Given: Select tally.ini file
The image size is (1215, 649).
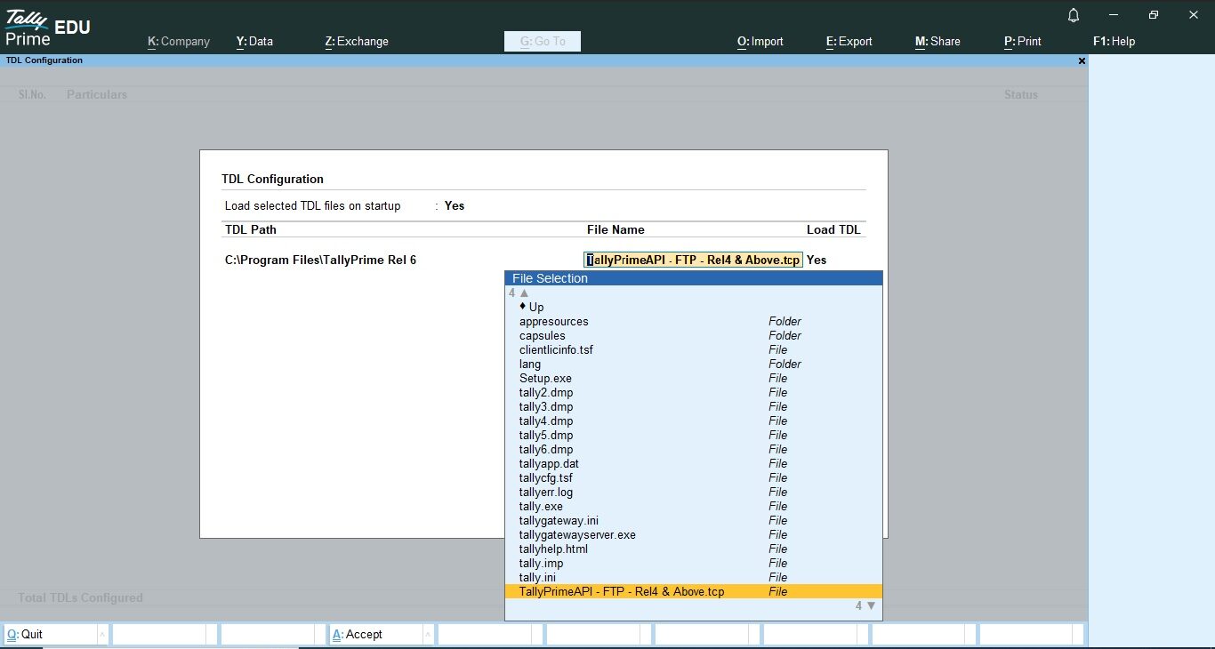Looking at the screenshot, I should tap(693, 577).
